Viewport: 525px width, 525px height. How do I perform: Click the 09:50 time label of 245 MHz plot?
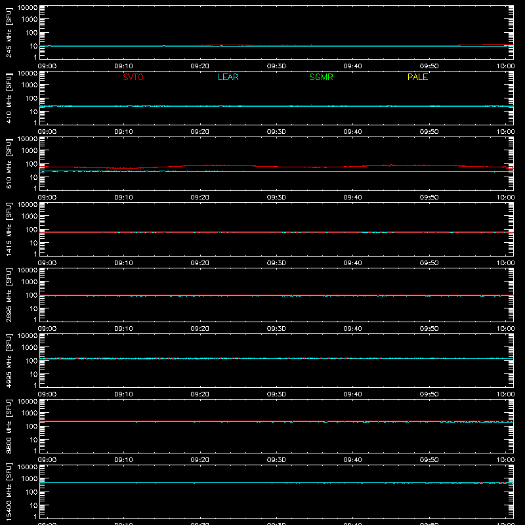pos(429,66)
